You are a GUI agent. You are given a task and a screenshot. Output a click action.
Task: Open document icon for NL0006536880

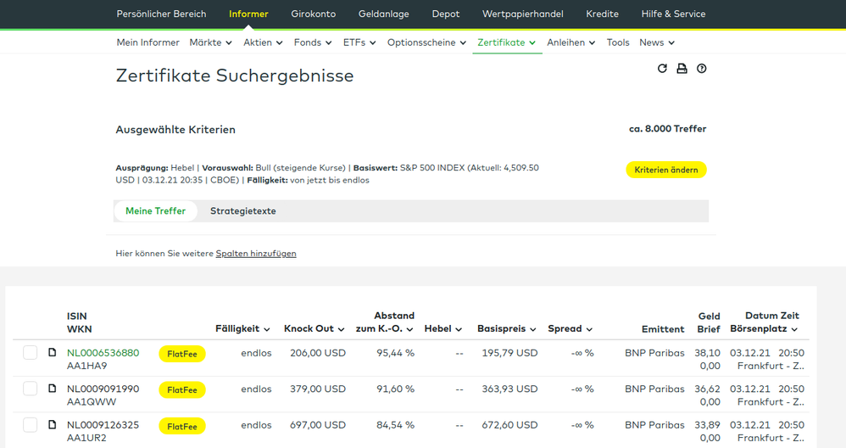pos(52,353)
